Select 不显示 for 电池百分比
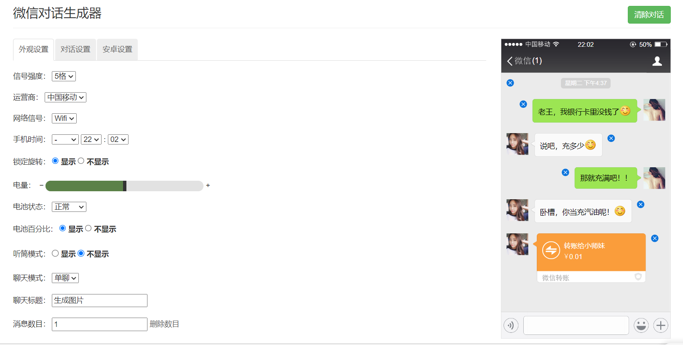This screenshot has height=345, width=683. (88, 228)
